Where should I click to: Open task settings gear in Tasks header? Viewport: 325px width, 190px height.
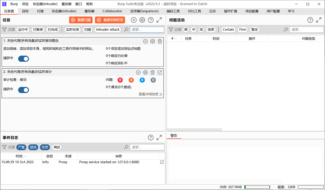point(142,20)
